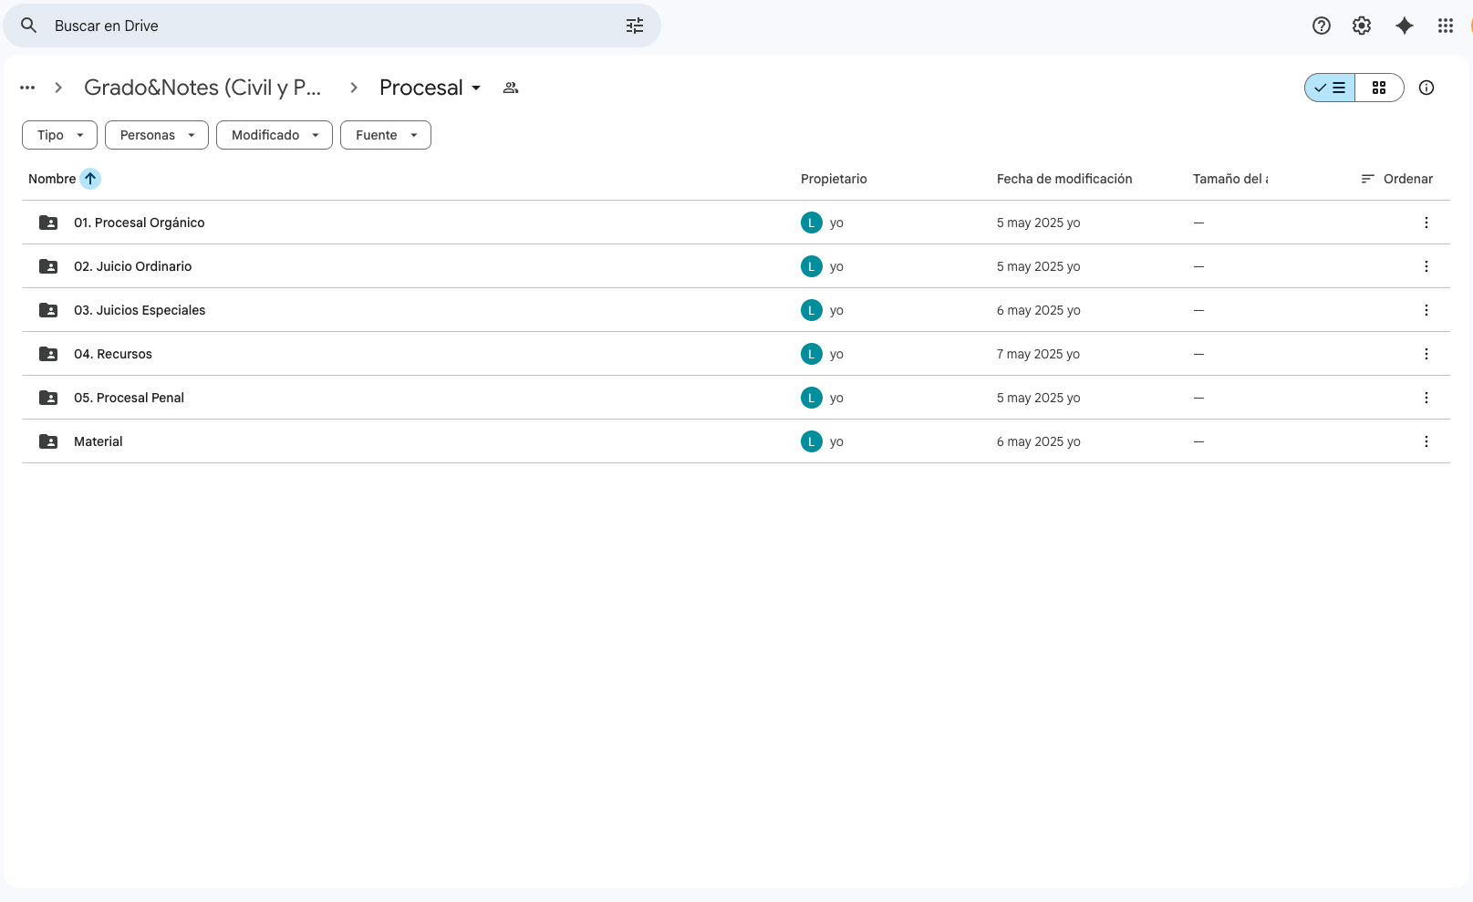
Task: Switch to list layout view
Action: [x=1331, y=88]
